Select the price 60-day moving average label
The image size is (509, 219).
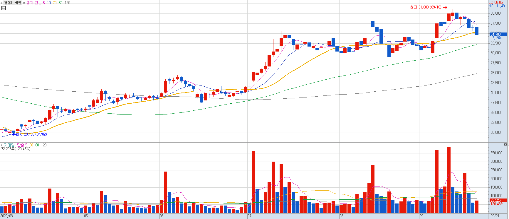click(61, 3)
